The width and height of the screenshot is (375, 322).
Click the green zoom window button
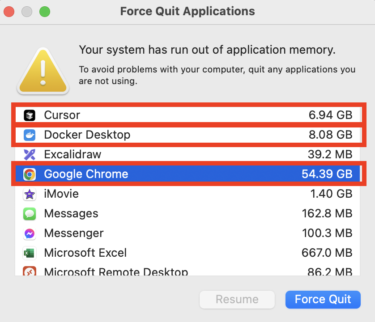click(45, 12)
